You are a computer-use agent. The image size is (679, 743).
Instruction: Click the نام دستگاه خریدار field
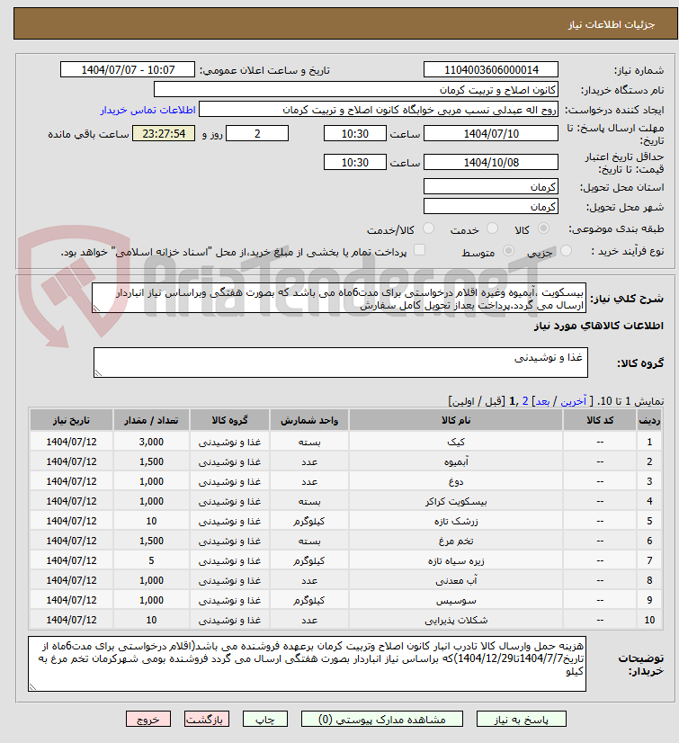[x=356, y=90]
